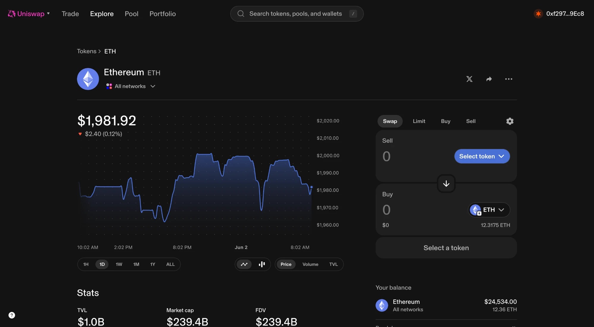
Task: Select the ALL time range
Action: 170,264
